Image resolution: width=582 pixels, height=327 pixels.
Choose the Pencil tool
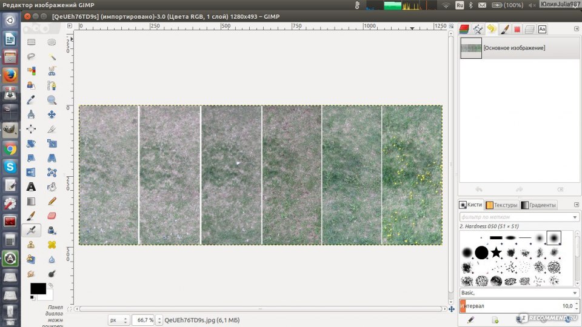coord(52,201)
